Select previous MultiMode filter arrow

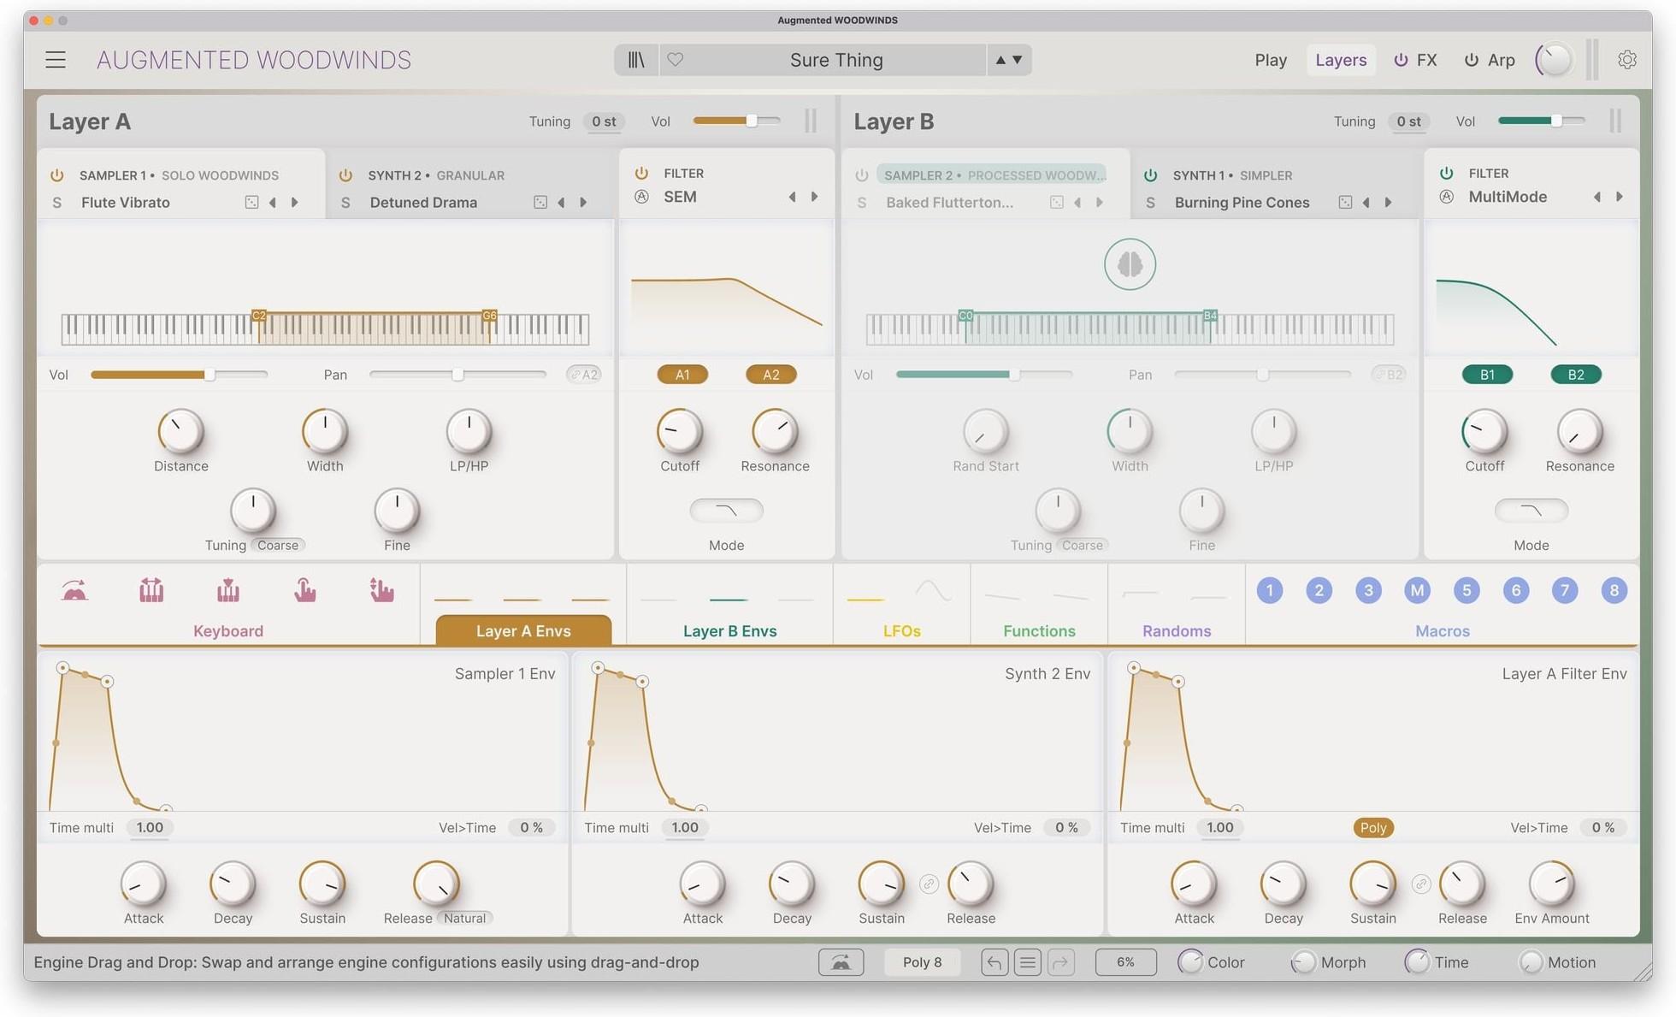click(1596, 197)
